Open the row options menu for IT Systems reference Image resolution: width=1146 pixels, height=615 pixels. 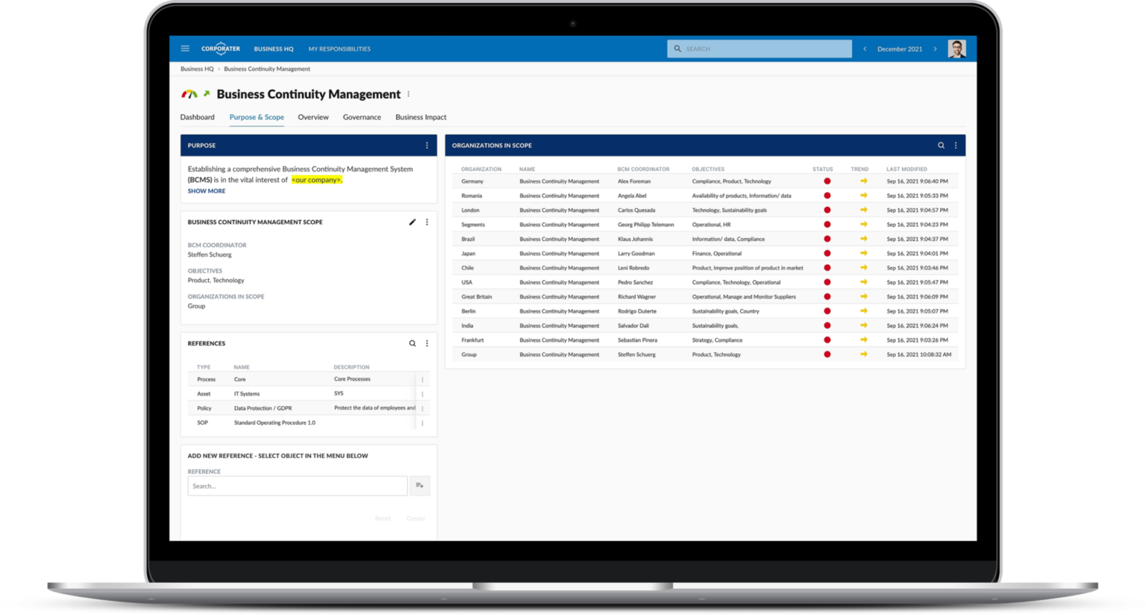click(422, 393)
